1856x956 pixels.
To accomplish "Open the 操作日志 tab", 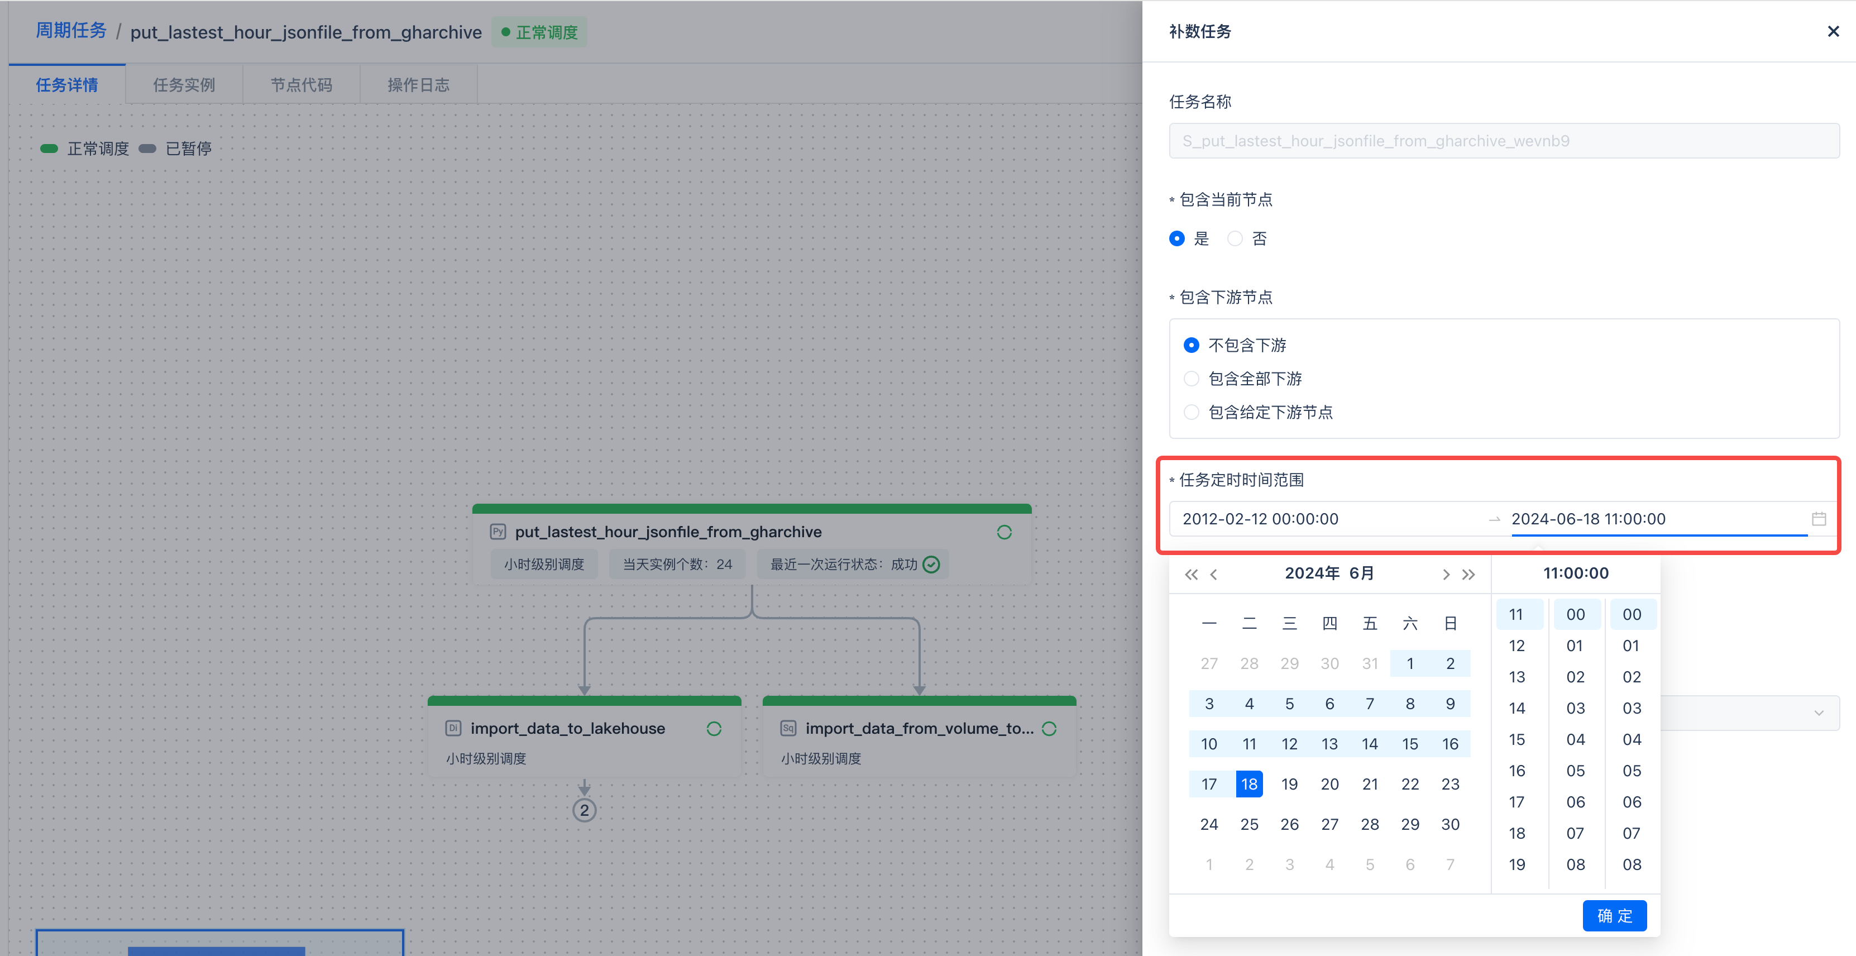I will 418,85.
